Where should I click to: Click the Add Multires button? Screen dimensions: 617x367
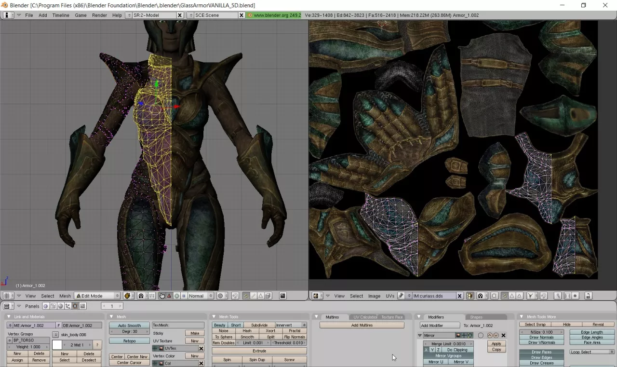click(x=362, y=325)
